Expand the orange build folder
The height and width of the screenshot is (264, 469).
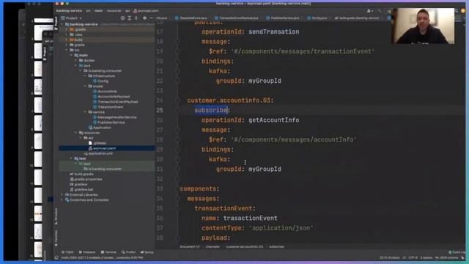click(67, 40)
